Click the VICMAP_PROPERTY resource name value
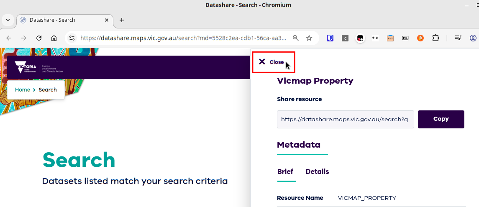 pyautogui.click(x=367, y=198)
